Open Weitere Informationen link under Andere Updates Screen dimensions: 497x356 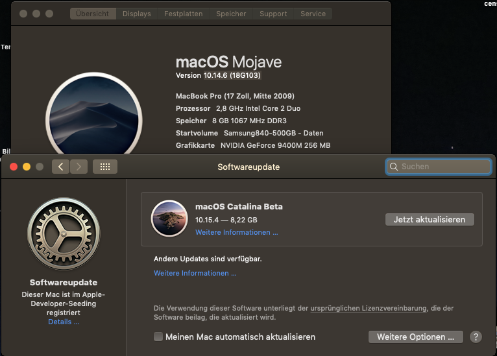click(195, 273)
